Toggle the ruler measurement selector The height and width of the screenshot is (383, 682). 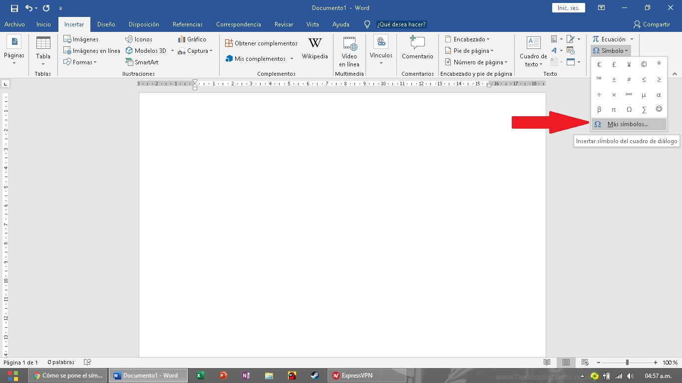click(x=6, y=83)
